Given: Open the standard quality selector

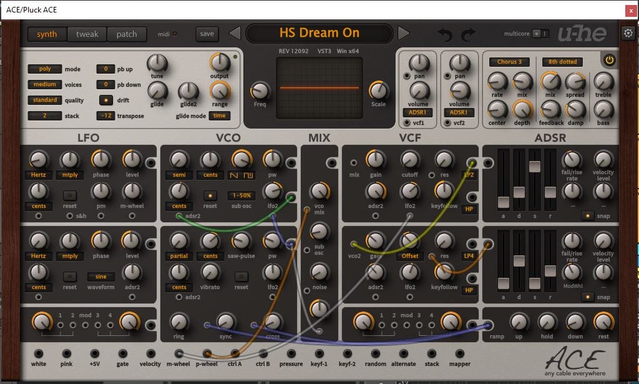Looking at the screenshot, I should (45, 100).
